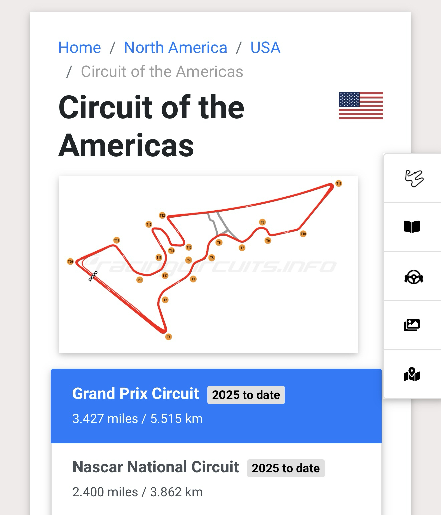Viewport: 441px width, 515px height.
Task: Click the track layout icon in the side panel
Action: pyautogui.click(x=414, y=178)
